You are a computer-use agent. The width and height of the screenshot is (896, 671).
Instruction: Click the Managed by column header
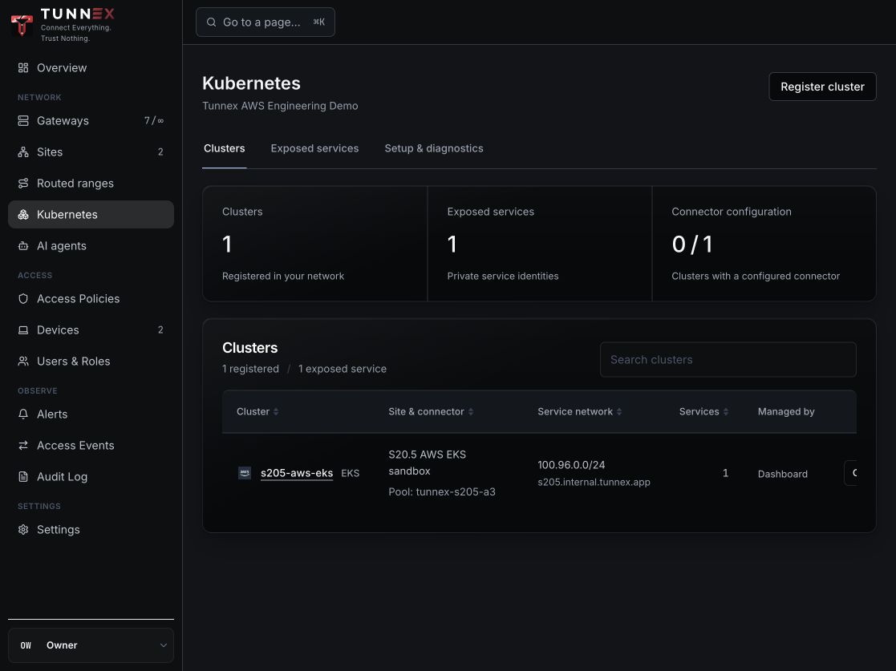786,412
